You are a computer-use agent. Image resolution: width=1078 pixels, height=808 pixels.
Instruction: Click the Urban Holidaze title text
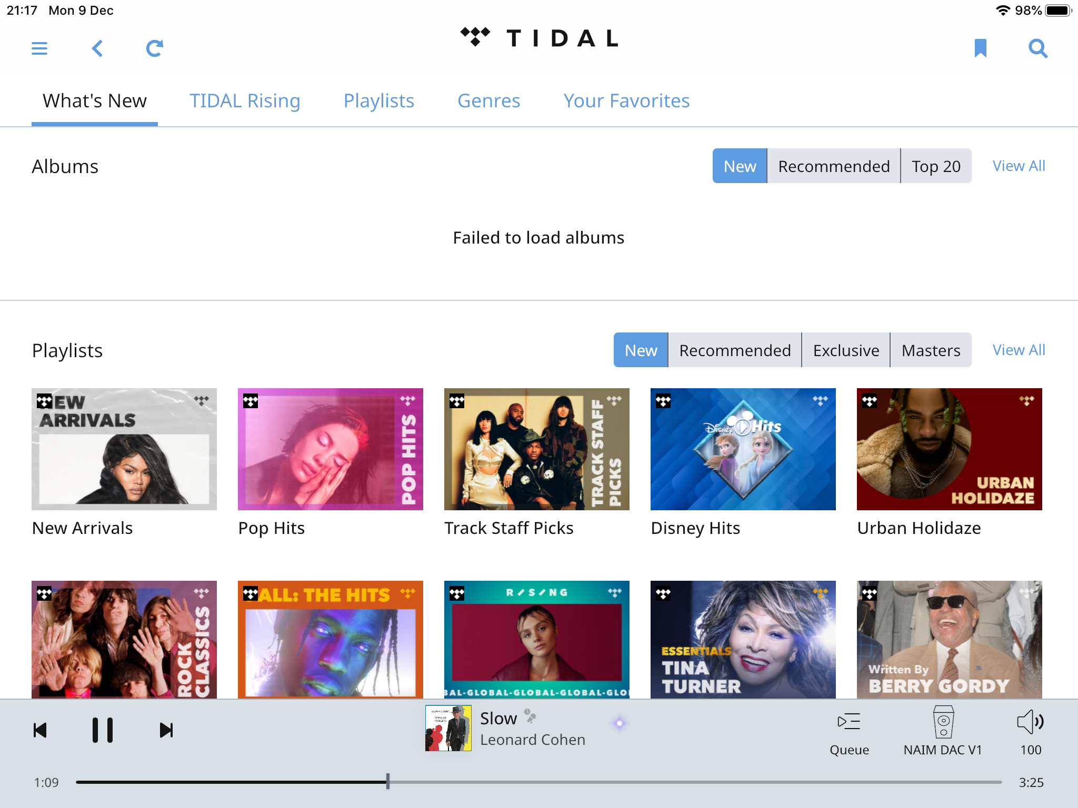919,528
